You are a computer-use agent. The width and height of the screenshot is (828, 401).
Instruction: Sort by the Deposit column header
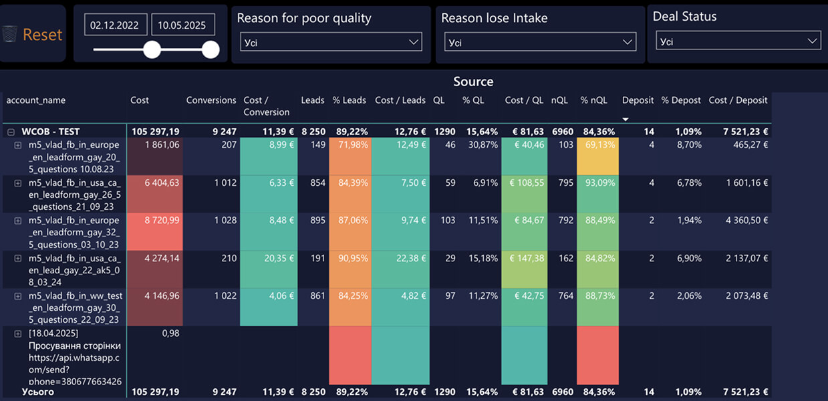(638, 100)
